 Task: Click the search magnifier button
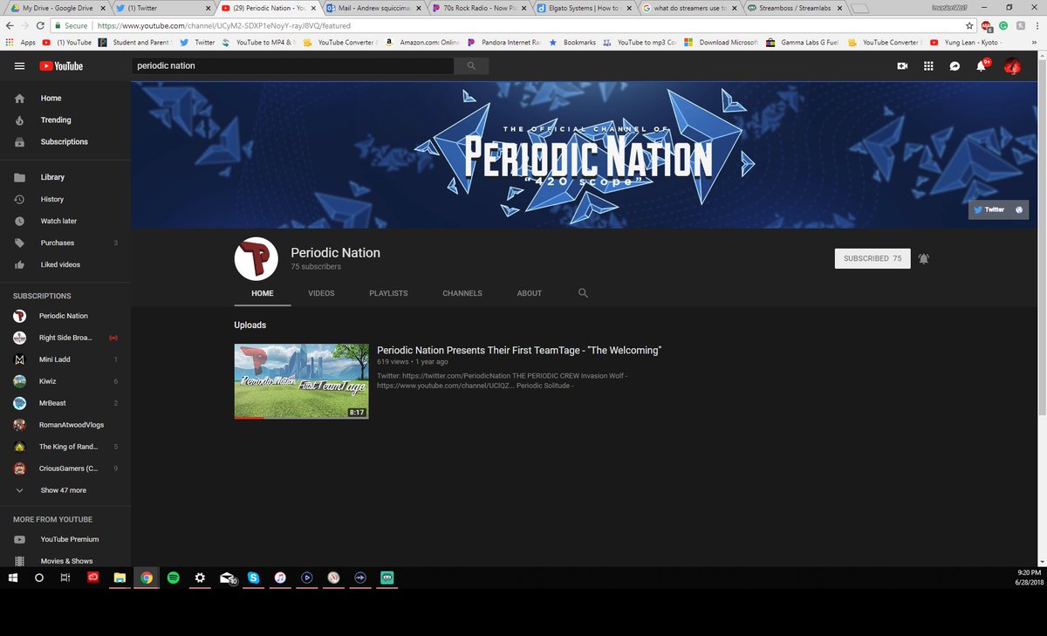pos(471,66)
